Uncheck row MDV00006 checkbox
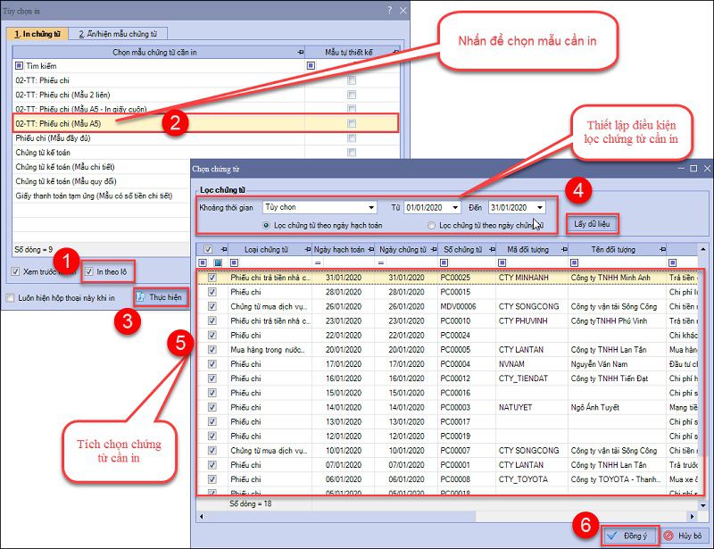Viewport: 714px width, 549px height. click(212, 306)
